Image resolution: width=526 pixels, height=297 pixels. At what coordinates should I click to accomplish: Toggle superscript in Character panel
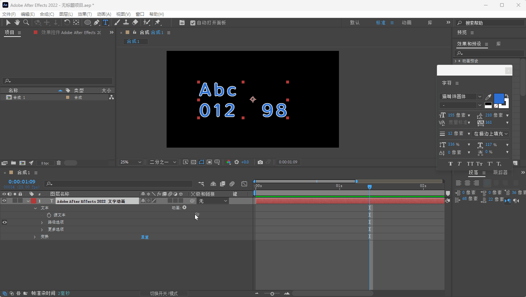(490, 164)
